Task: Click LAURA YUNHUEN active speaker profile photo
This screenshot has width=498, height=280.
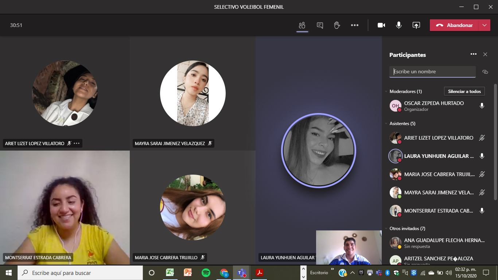Action: (x=319, y=151)
